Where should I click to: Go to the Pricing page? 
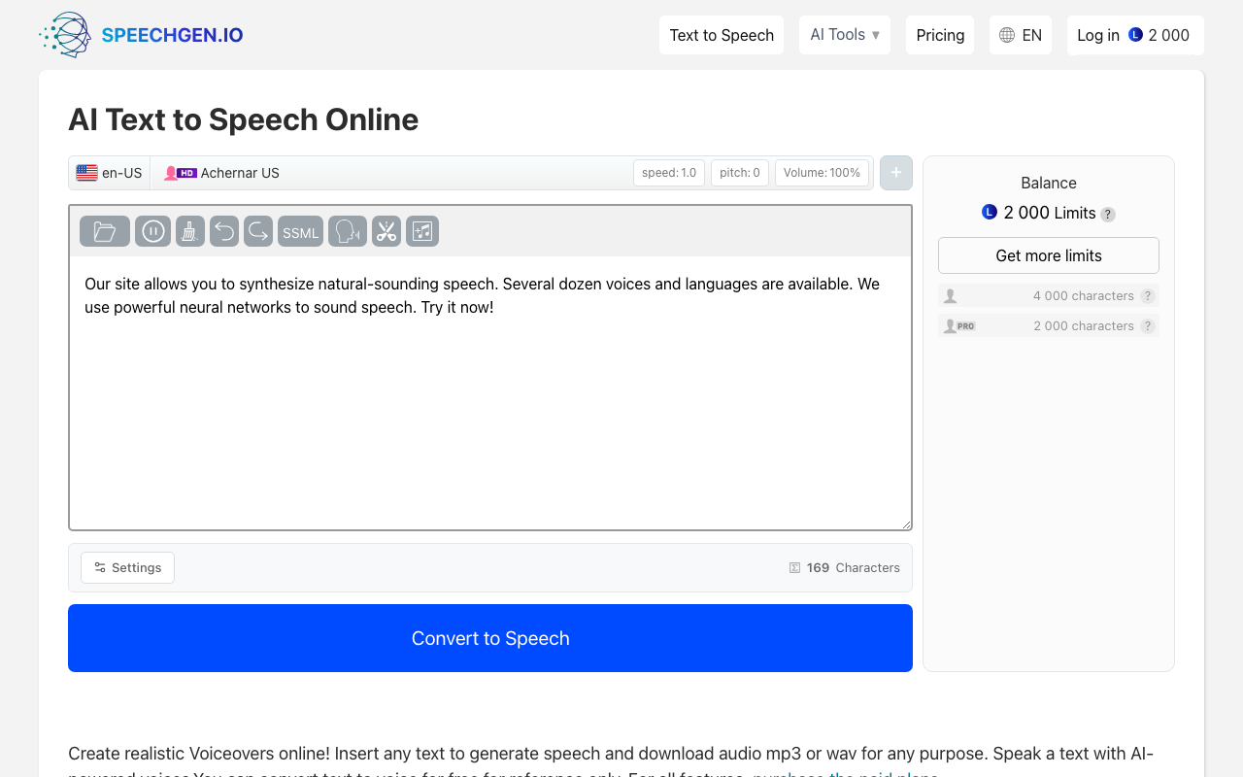(940, 35)
